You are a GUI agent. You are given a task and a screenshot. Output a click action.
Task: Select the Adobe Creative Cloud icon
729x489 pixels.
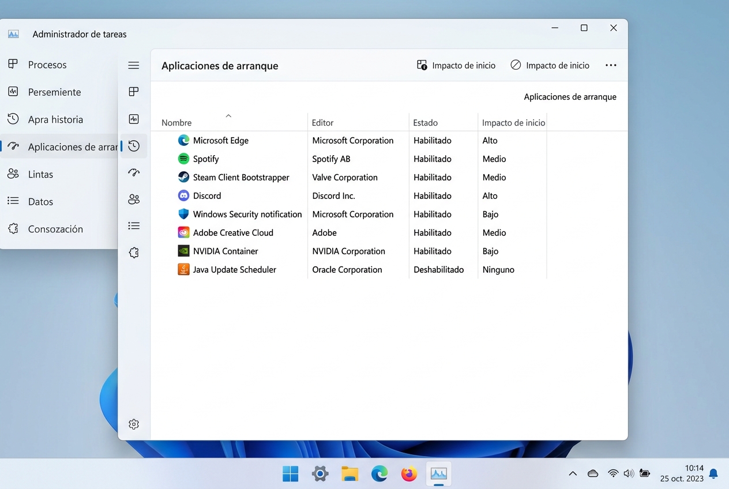(183, 232)
